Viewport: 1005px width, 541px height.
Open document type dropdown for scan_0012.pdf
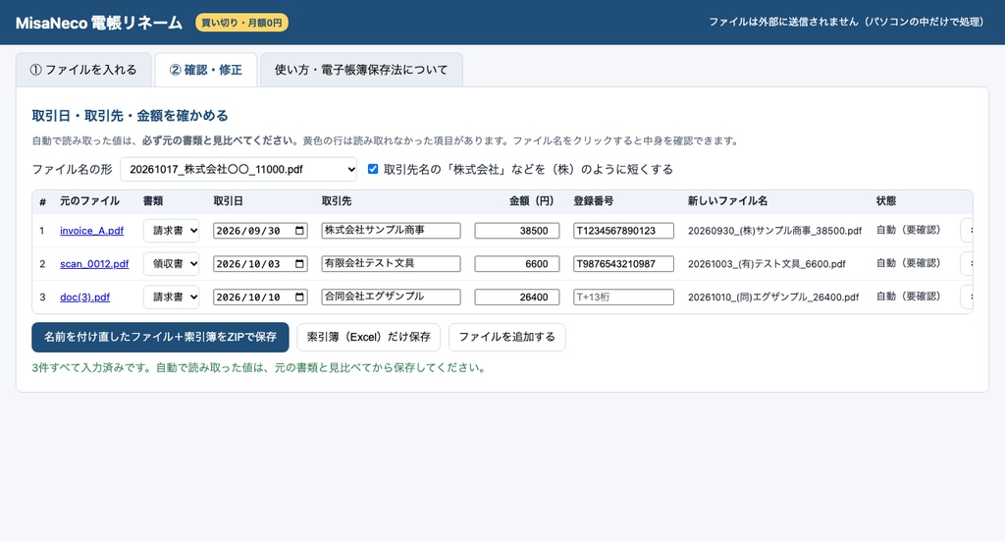(171, 264)
